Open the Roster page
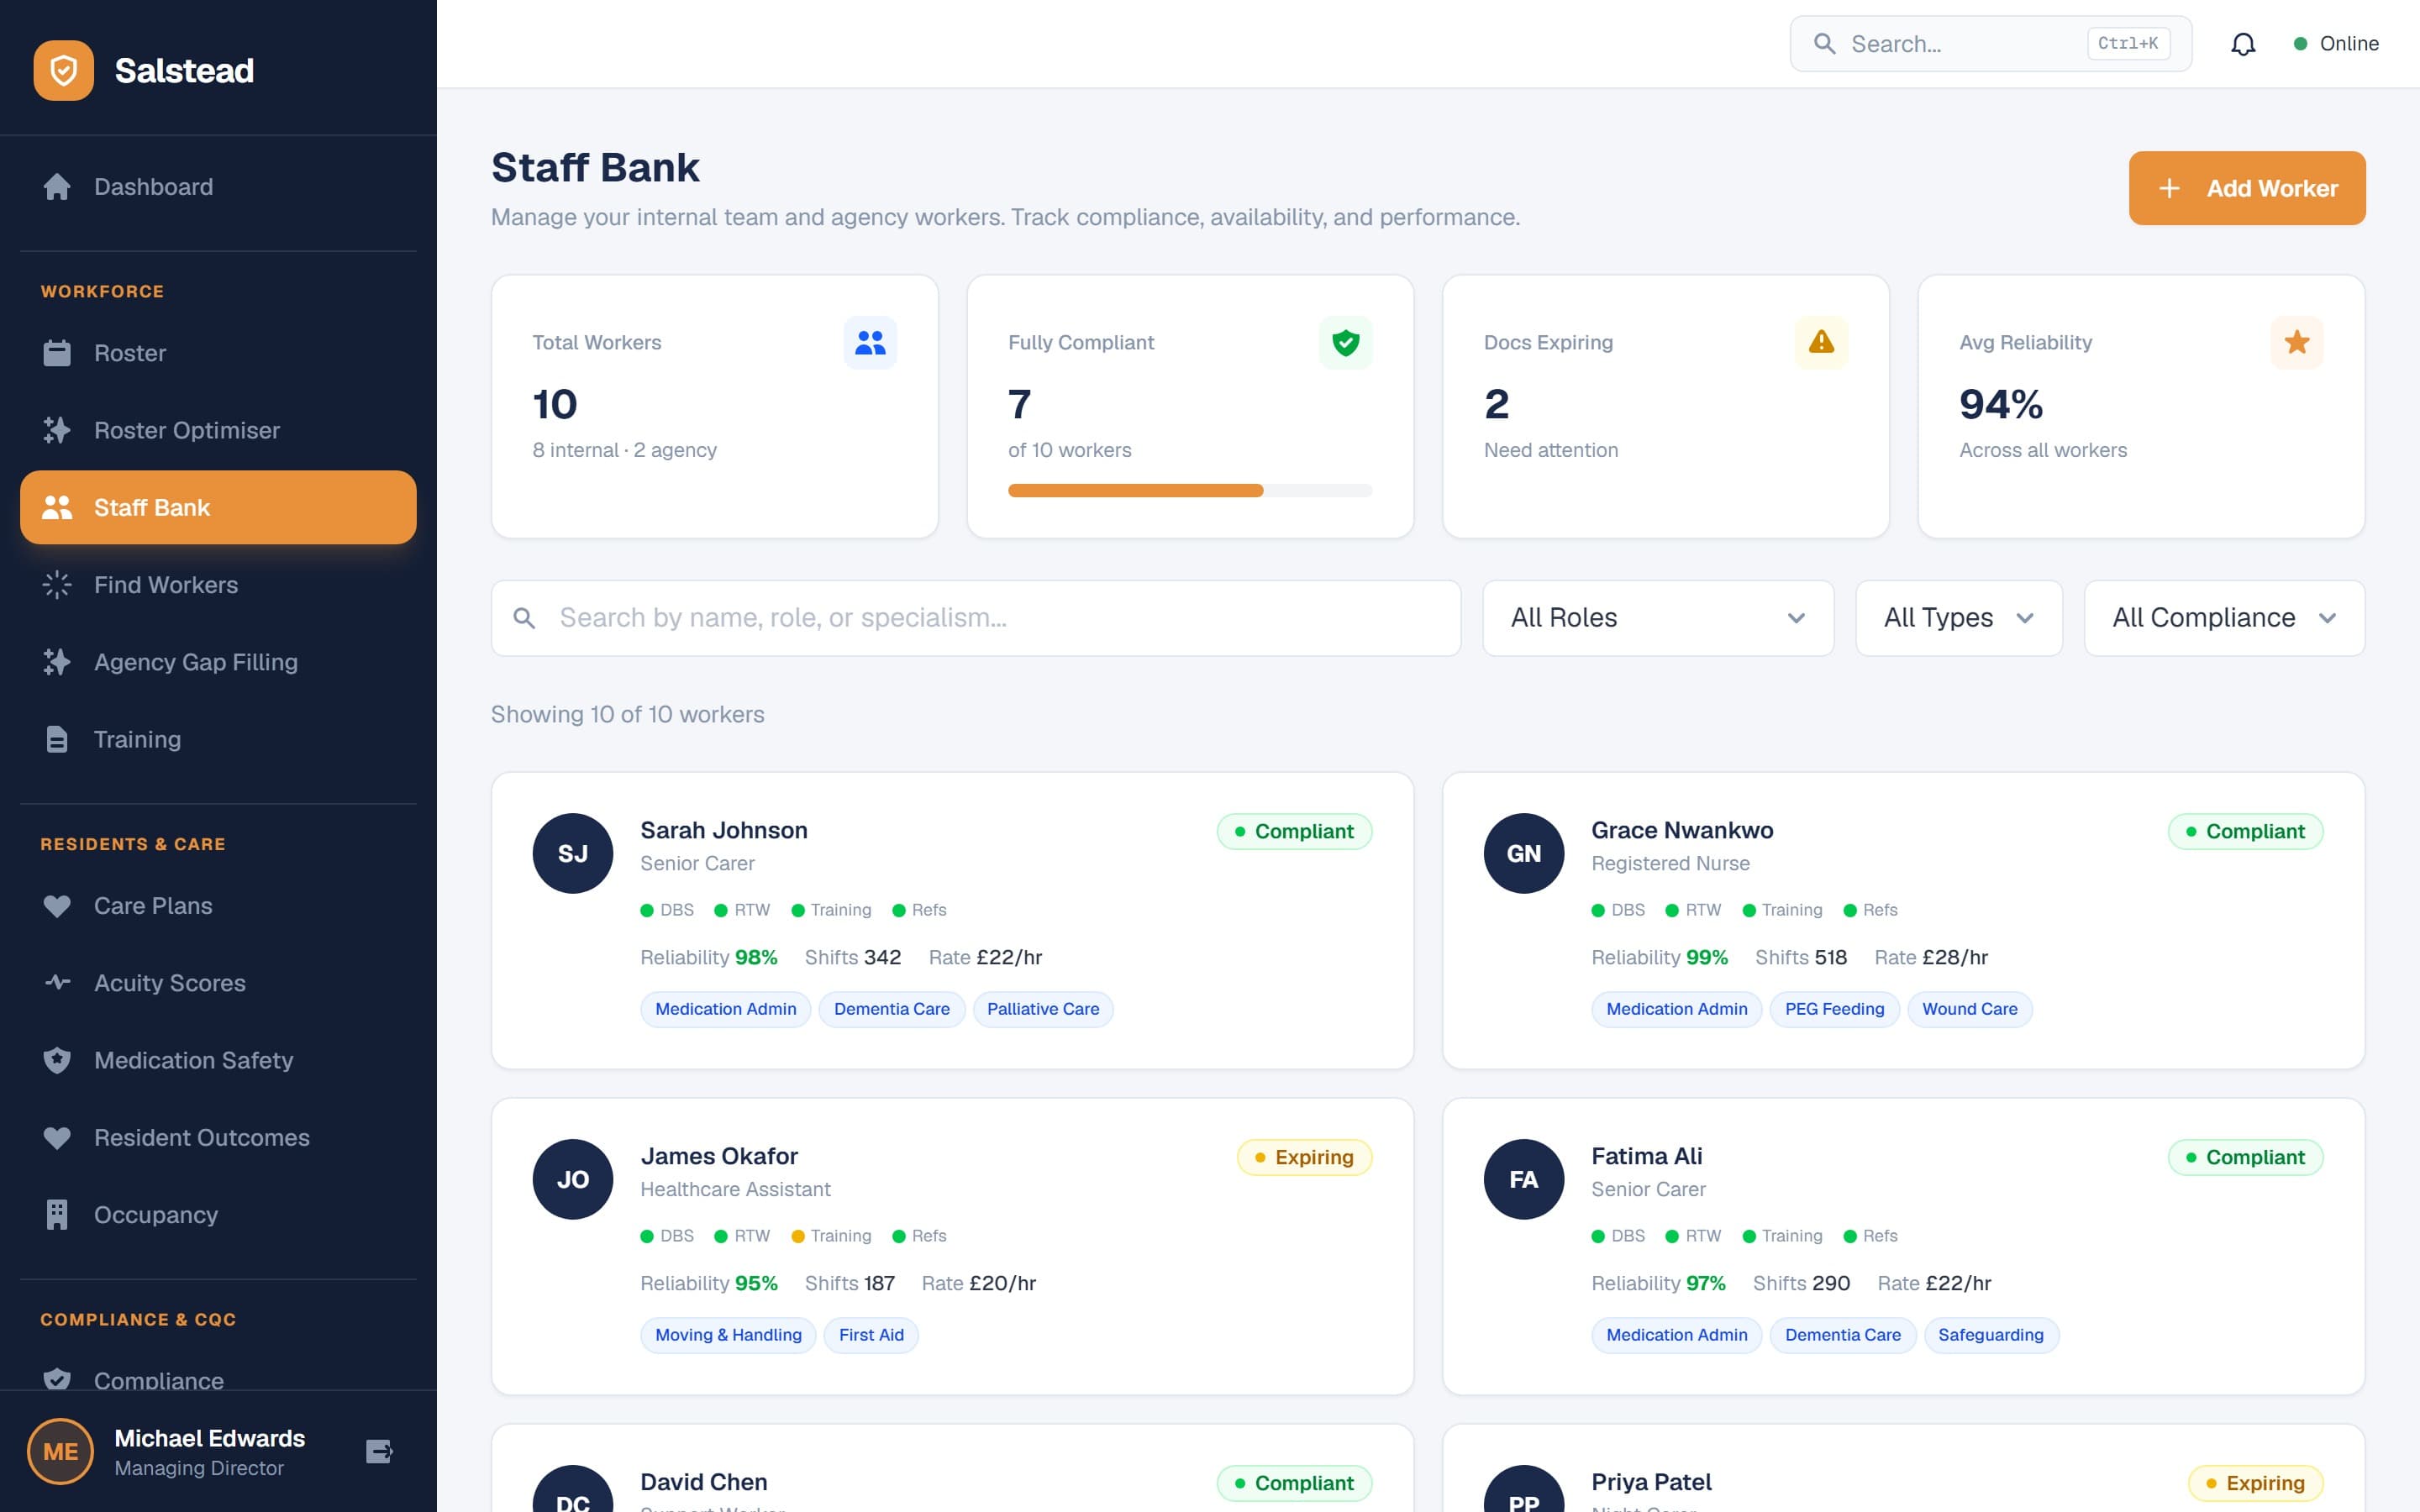This screenshot has height=1512, width=2420. tap(218, 353)
